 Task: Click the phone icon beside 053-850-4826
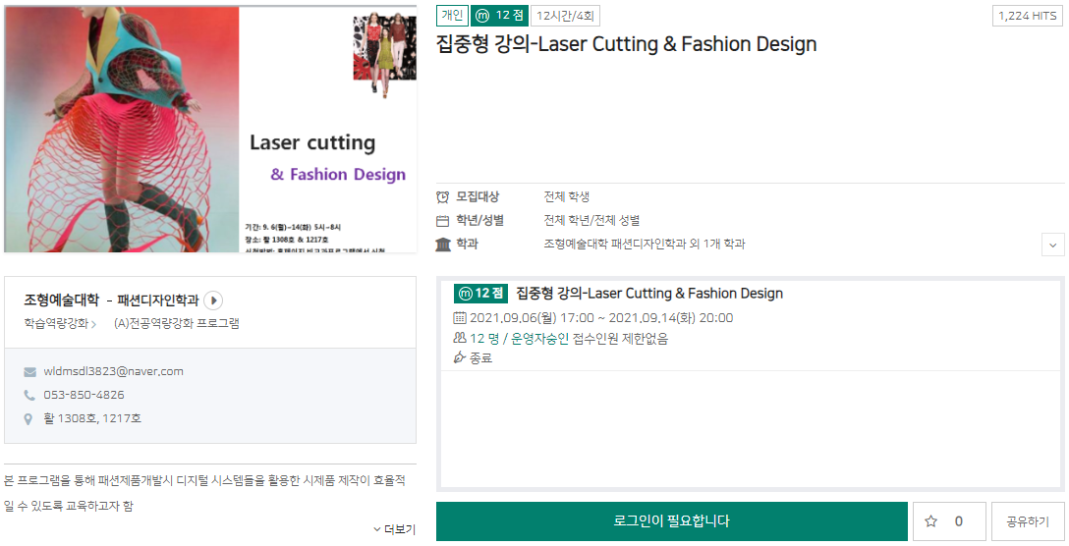(29, 395)
